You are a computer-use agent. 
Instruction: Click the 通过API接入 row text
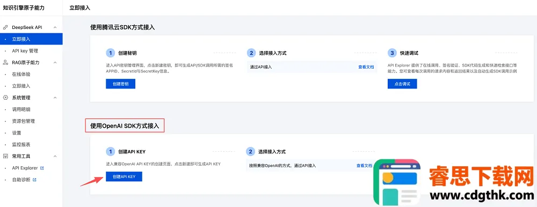point(261,67)
